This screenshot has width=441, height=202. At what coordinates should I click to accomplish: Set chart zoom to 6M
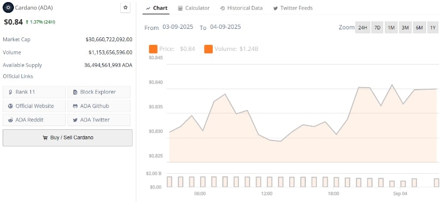pyautogui.click(x=419, y=28)
